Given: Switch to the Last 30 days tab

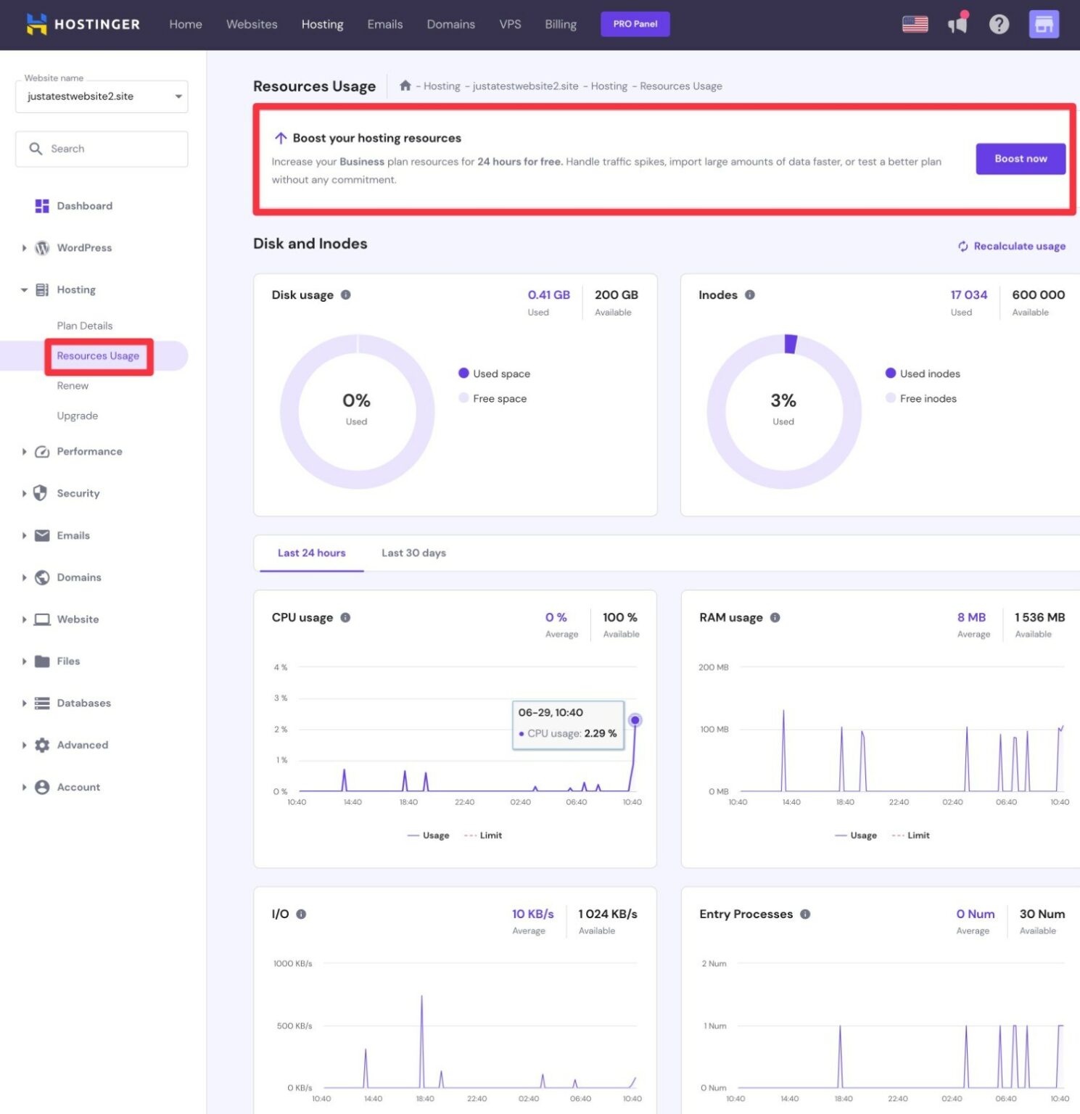Looking at the screenshot, I should 413,553.
